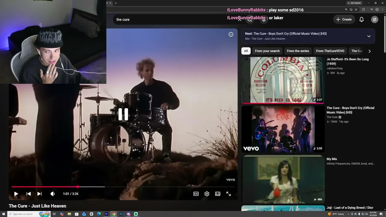Open the My Mix playlist thumbnail
This screenshot has width=386, height=217.
283,179
